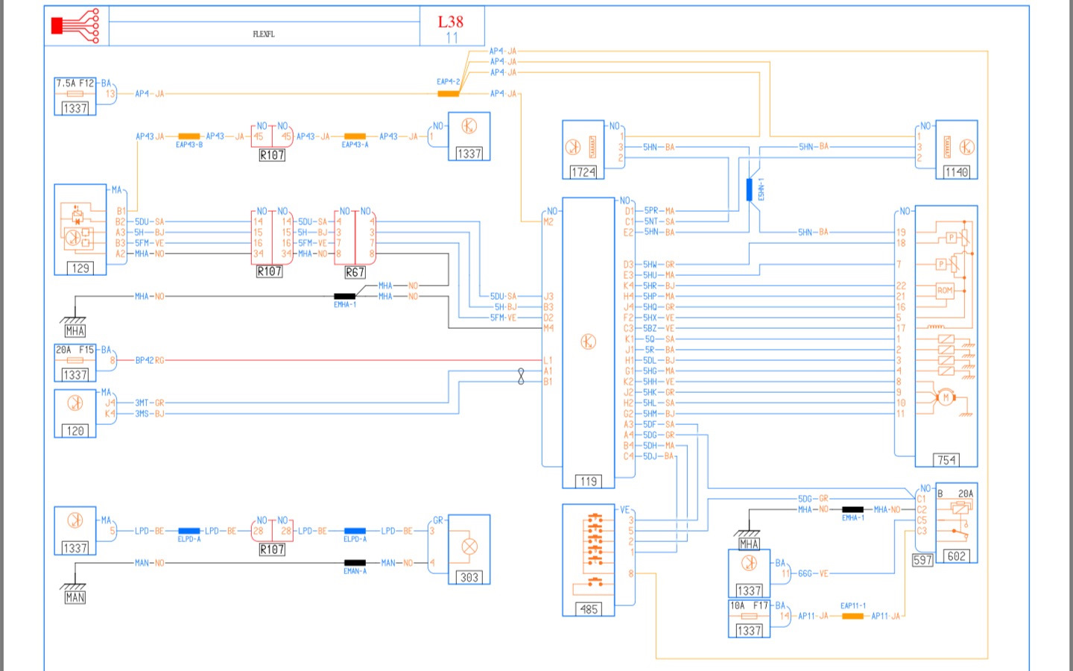This screenshot has width=1073, height=671.
Task: Select the 485 component number
Action: [x=589, y=609]
